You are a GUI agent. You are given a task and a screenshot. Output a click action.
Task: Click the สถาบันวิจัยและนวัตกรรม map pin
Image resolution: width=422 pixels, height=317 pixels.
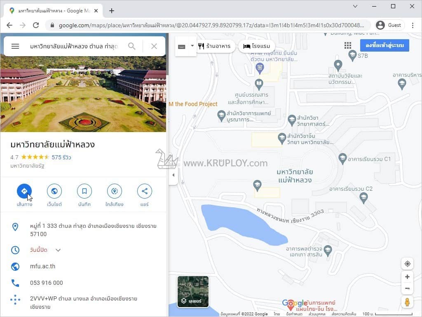coord(338,65)
